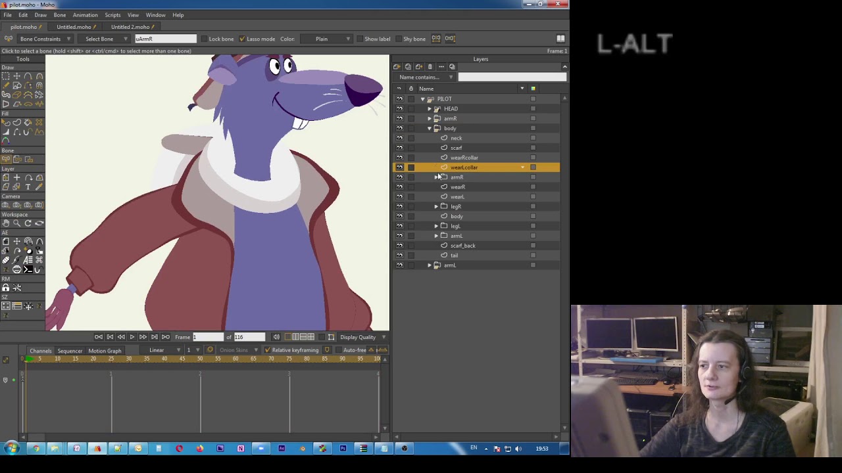Switch to the Sequencer tab
This screenshot has height=473, width=842.
(x=70, y=351)
